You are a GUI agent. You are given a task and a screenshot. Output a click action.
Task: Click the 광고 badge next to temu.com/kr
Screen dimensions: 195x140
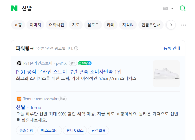62,99
